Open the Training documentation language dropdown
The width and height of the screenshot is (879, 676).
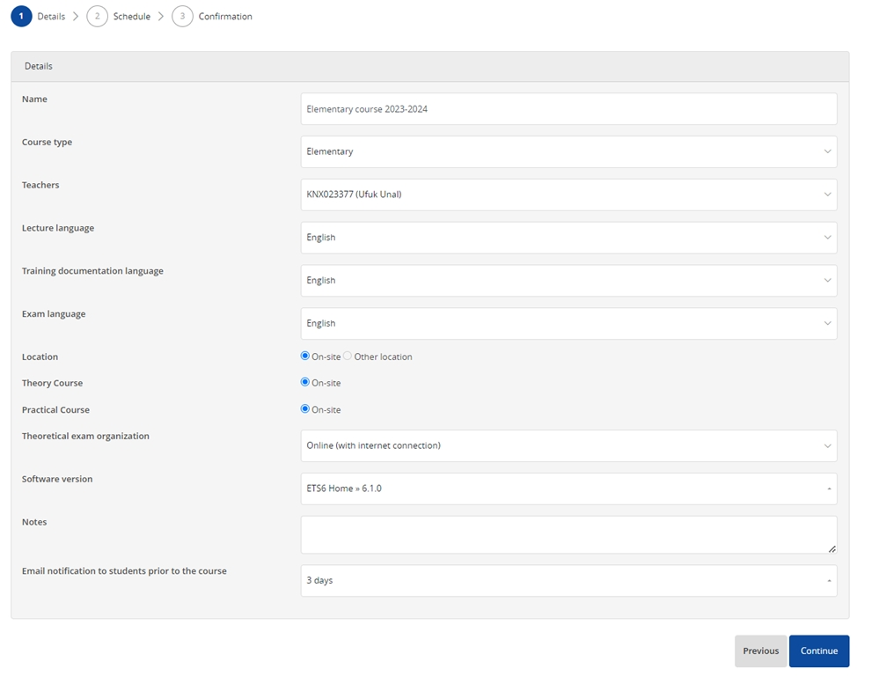tap(569, 281)
